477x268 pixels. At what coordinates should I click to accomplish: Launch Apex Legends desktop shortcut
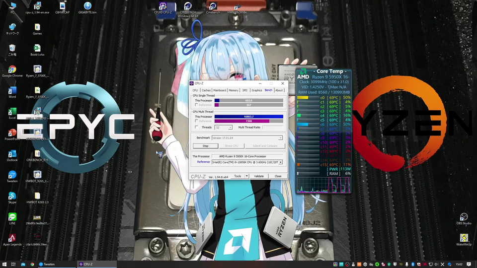tap(12, 239)
